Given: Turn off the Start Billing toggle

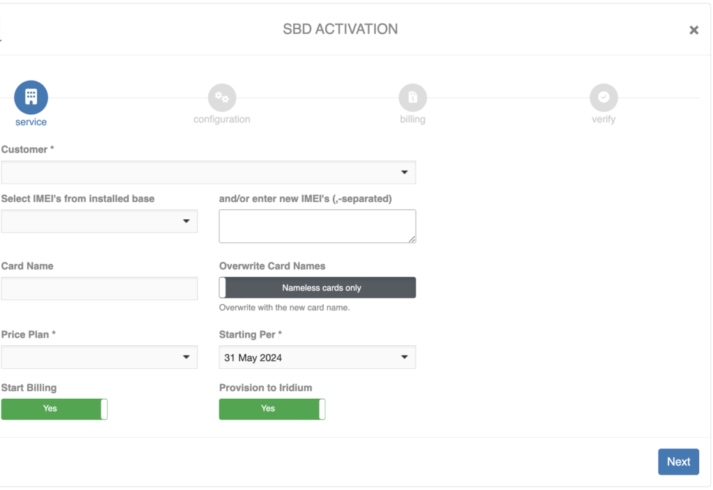Looking at the screenshot, I should (x=54, y=409).
